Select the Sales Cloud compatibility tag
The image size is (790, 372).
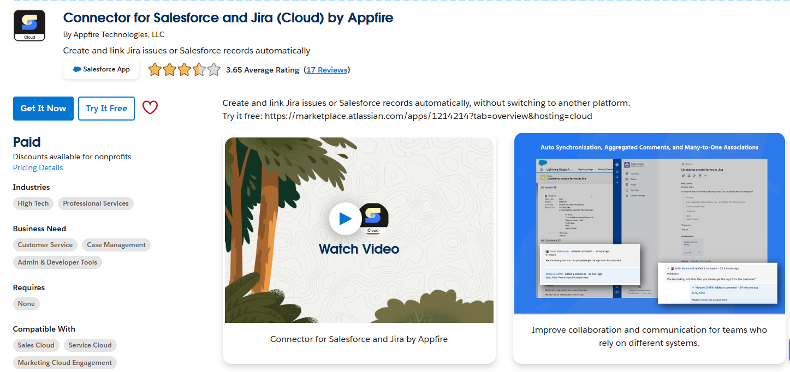pos(36,345)
